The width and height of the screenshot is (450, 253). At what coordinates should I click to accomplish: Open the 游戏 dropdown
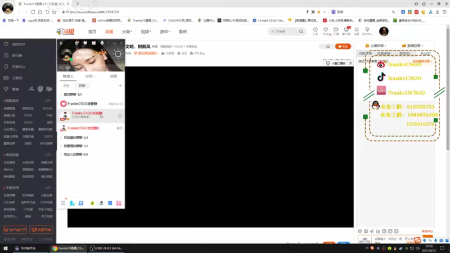point(165,31)
